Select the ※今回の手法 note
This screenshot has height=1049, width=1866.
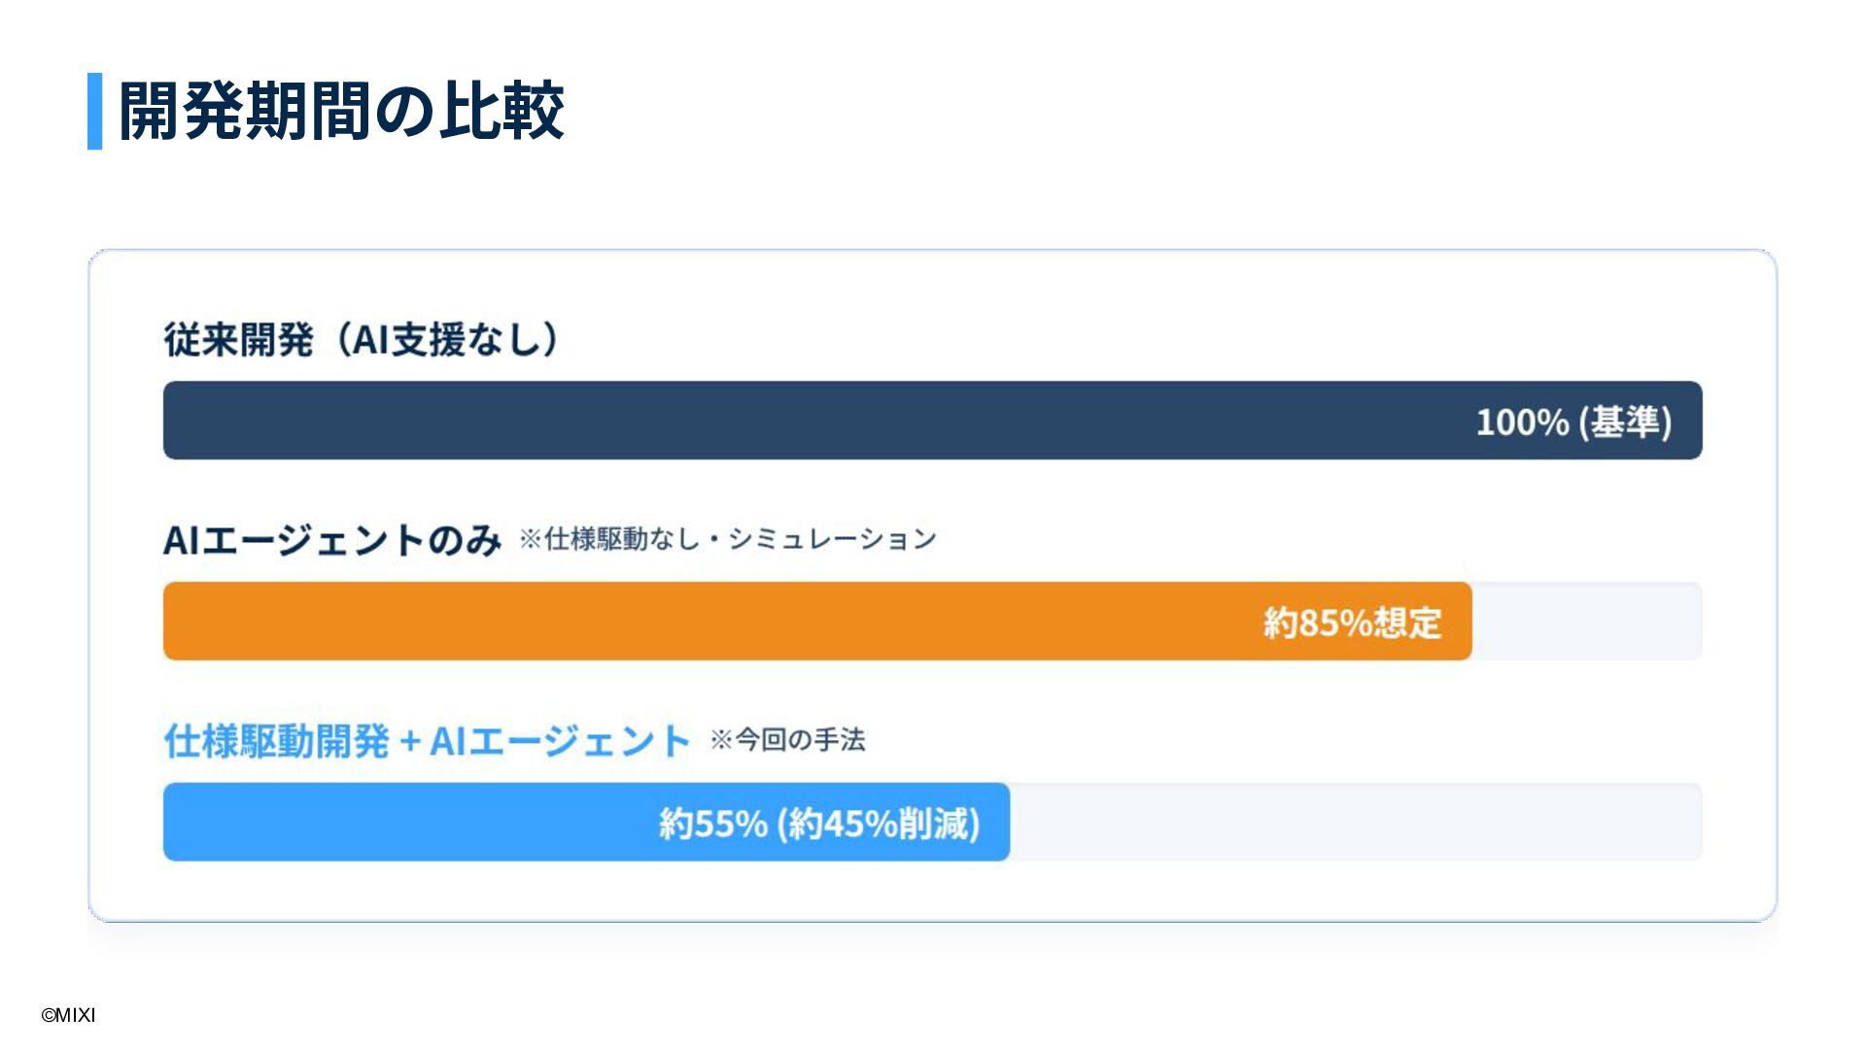787,740
